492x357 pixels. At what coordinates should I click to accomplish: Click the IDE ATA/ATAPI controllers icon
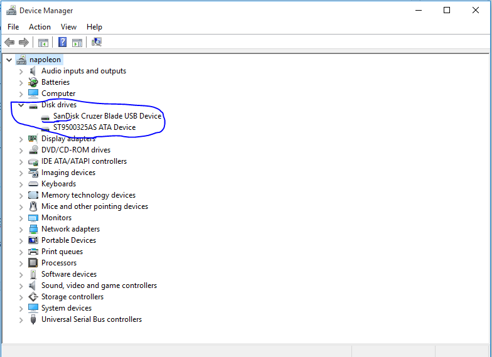[x=33, y=162]
